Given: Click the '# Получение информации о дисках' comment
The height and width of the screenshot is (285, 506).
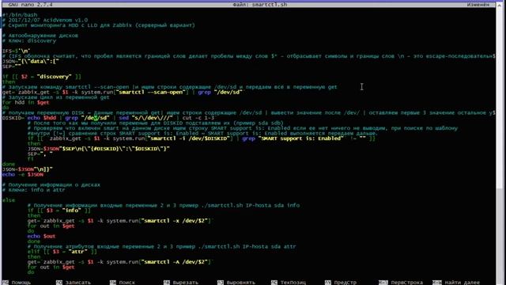Looking at the screenshot, I should (x=51, y=184).
